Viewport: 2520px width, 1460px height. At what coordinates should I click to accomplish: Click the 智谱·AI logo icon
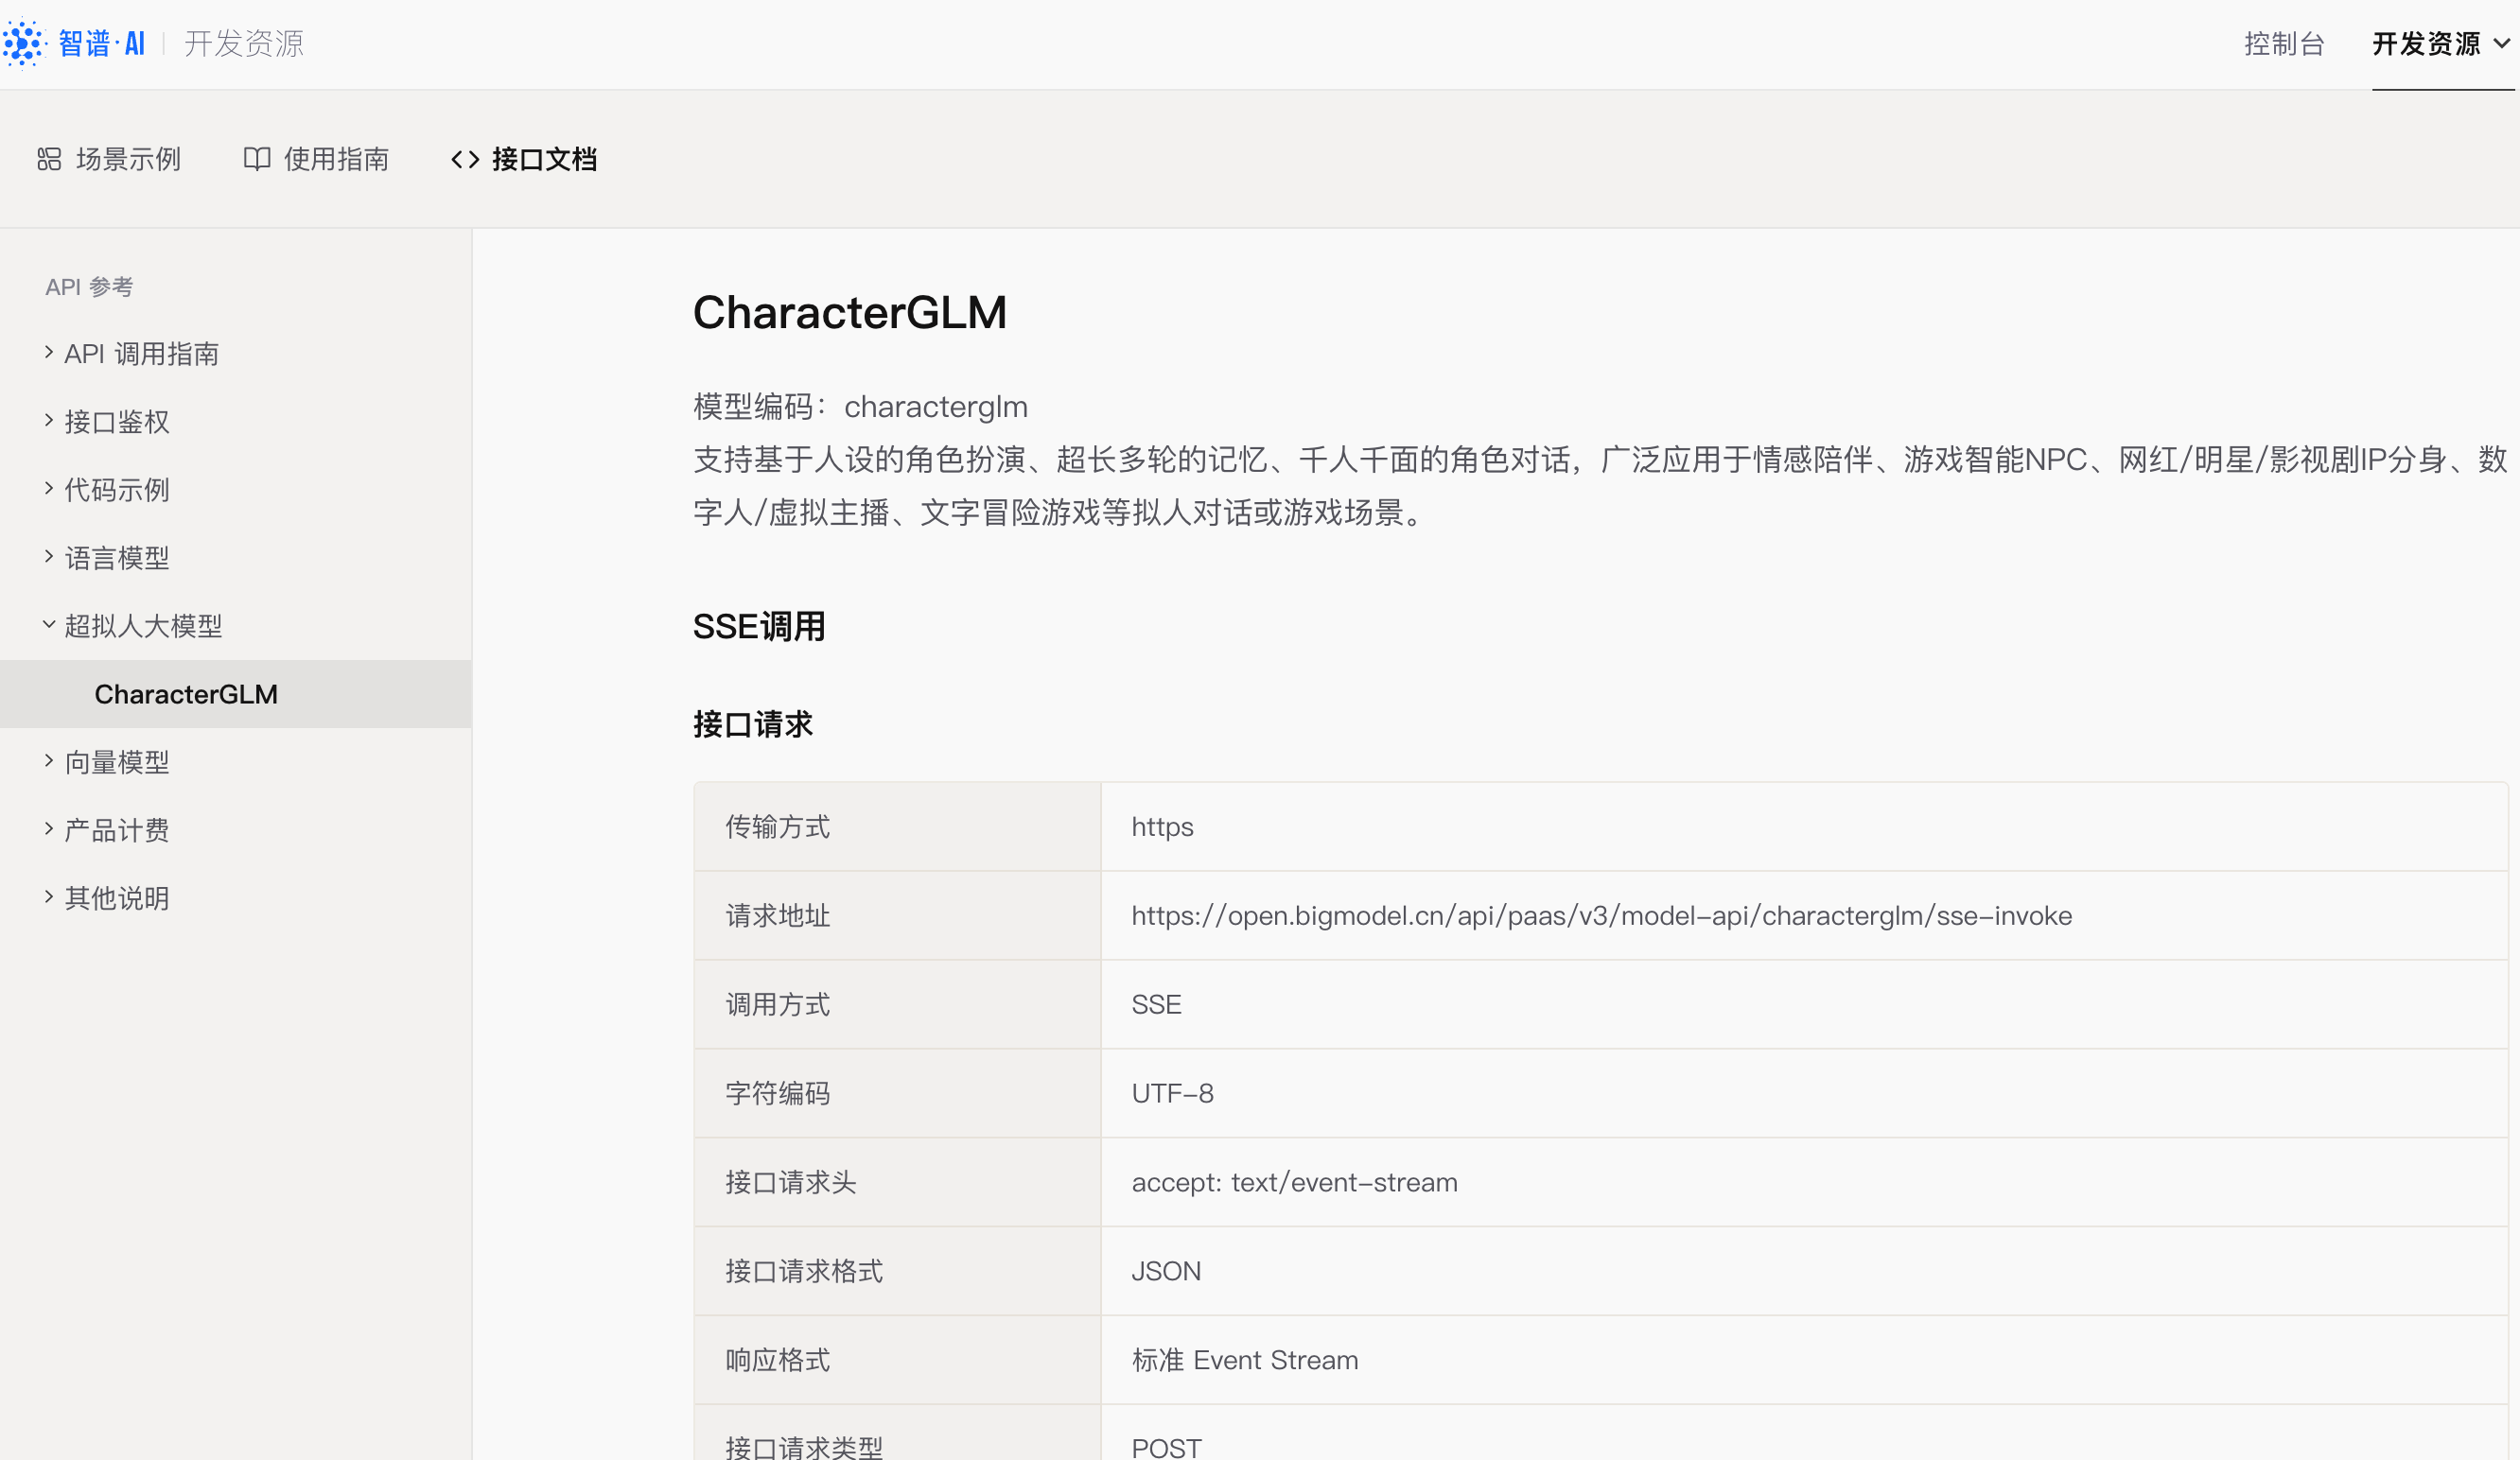coord(24,43)
